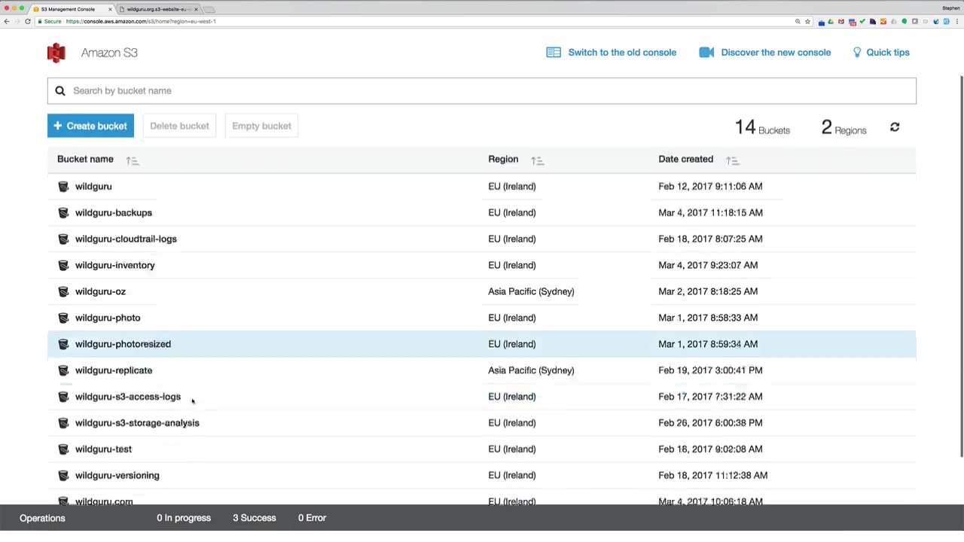Close the S3 Management Console tab
Screen dimensions: 964x542
(x=110, y=9)
